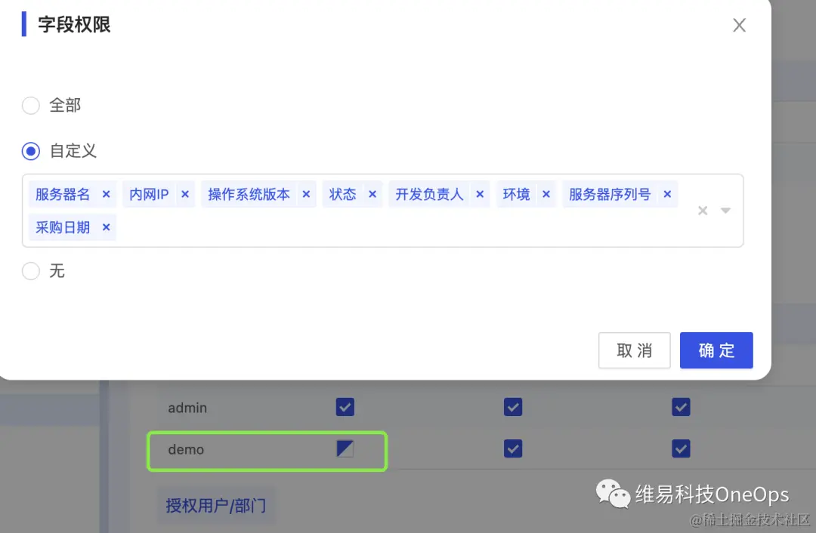Clear all selected fields with the clear icon

(x=703, y=211)
